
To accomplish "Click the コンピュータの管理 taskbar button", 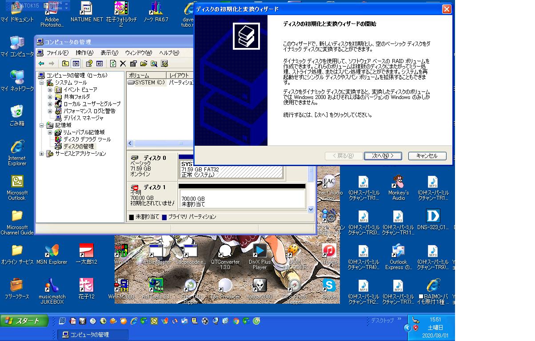I will coord(93,334).
